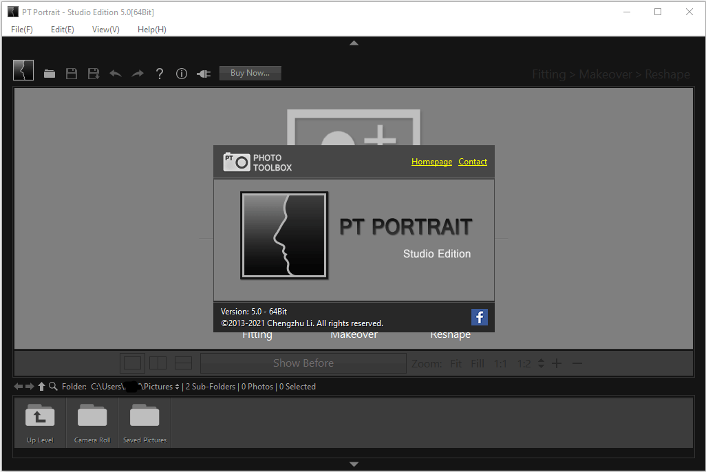Click the 0 Selected status text
The width and height of the screenshot is (706, 472).
click(x=297, y=387)
